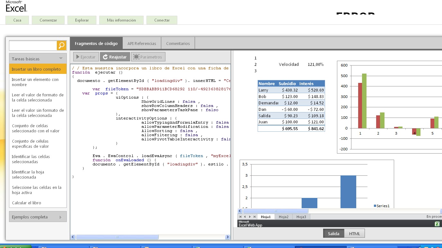This screenshot has height=248, width=442.
Task: Switch to the Comentarios tab
Action: click(178, 43)
